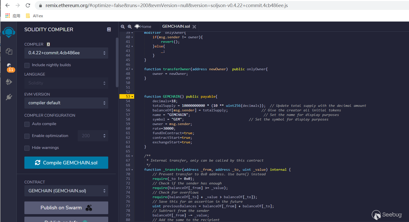
Task: Open the EVM version compiler default dropdown
Action: (66, 103)
